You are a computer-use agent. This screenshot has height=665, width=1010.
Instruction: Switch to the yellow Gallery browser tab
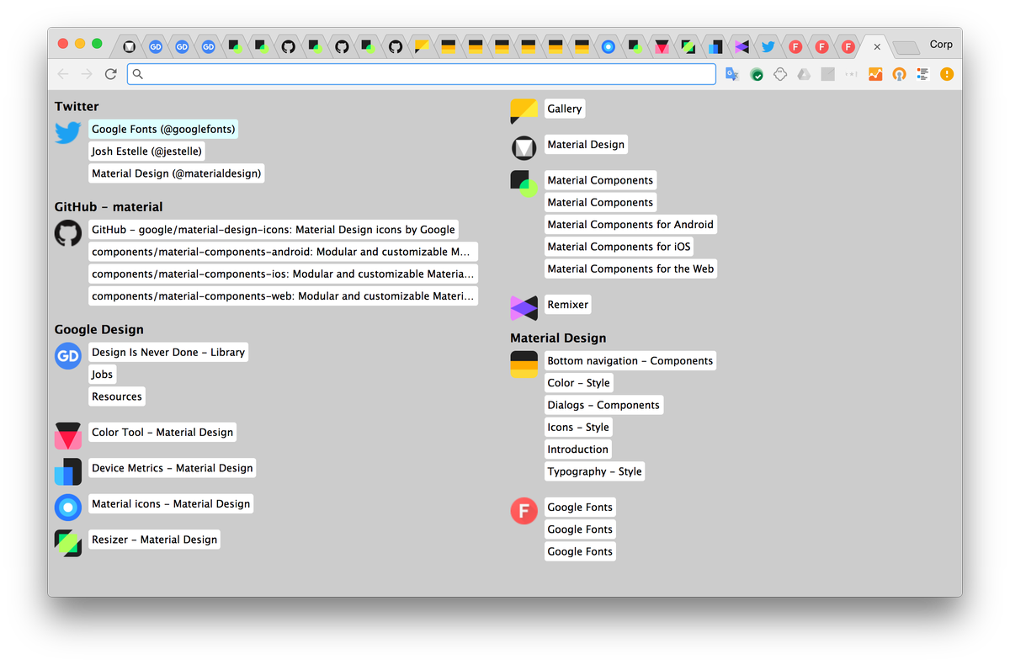[422, 47]
